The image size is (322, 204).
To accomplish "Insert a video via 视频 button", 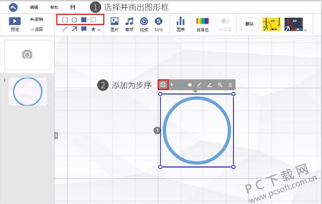I will 144,24.
